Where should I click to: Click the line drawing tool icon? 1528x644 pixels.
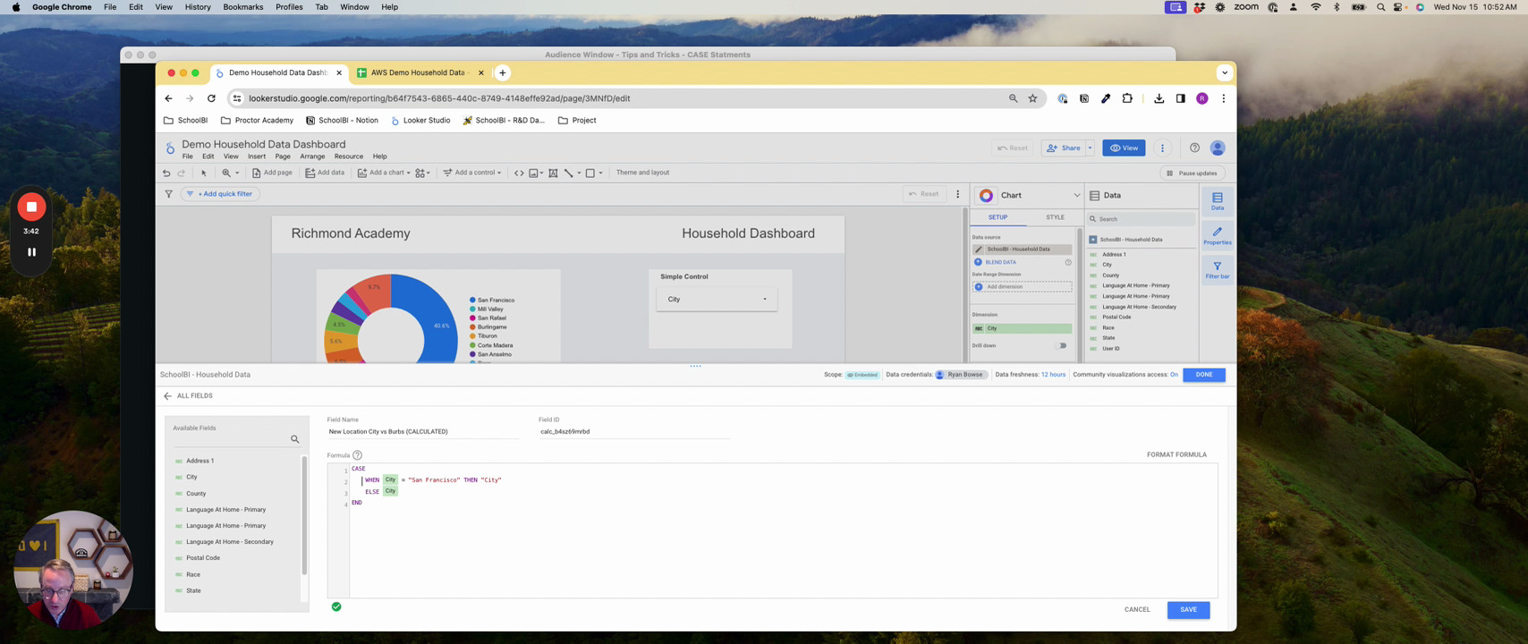coord(569,173)
